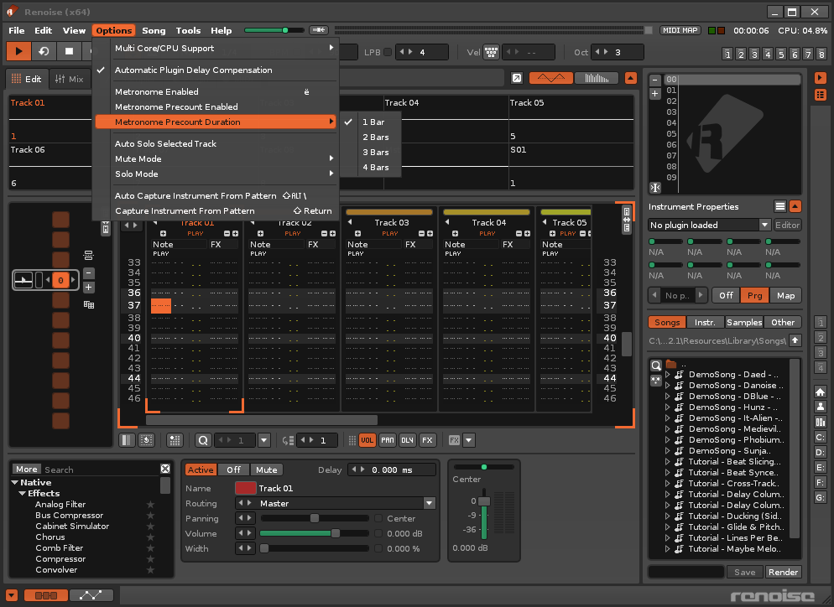Click the search magnifier in the file browser
This screenshot has height=607, width=834.
coord(655,365)
